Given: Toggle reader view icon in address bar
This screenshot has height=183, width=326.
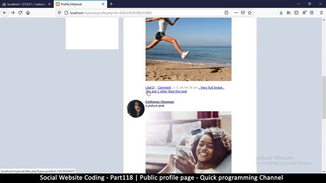Looking at the screenshot, I should 226,13.
